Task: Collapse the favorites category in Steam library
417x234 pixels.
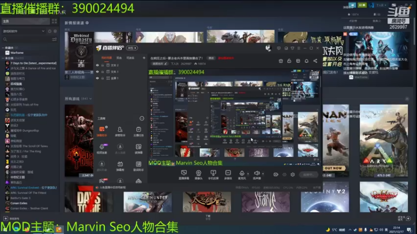Action: 3,48
